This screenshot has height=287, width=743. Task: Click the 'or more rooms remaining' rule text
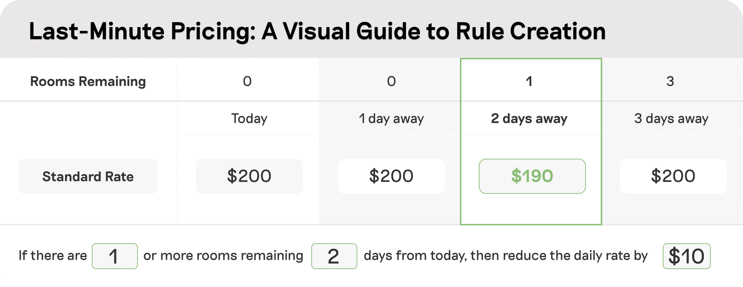(223, 256)
